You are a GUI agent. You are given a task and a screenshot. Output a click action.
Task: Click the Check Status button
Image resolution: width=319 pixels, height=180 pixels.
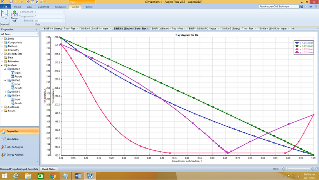49,169
